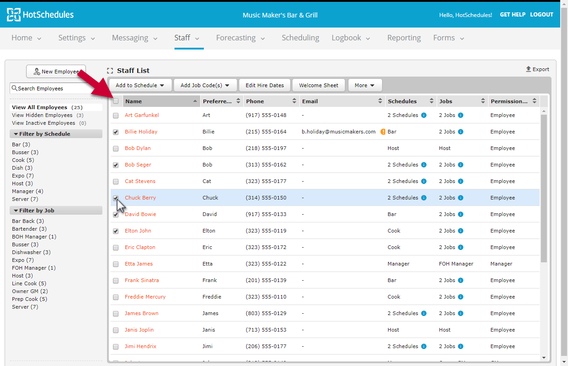568x366 pixels.
Task: Check the box for Eric Clapton
Action: click(116, 248)
